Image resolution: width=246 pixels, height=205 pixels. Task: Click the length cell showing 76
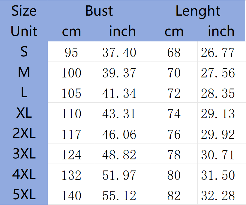point(174,134)
